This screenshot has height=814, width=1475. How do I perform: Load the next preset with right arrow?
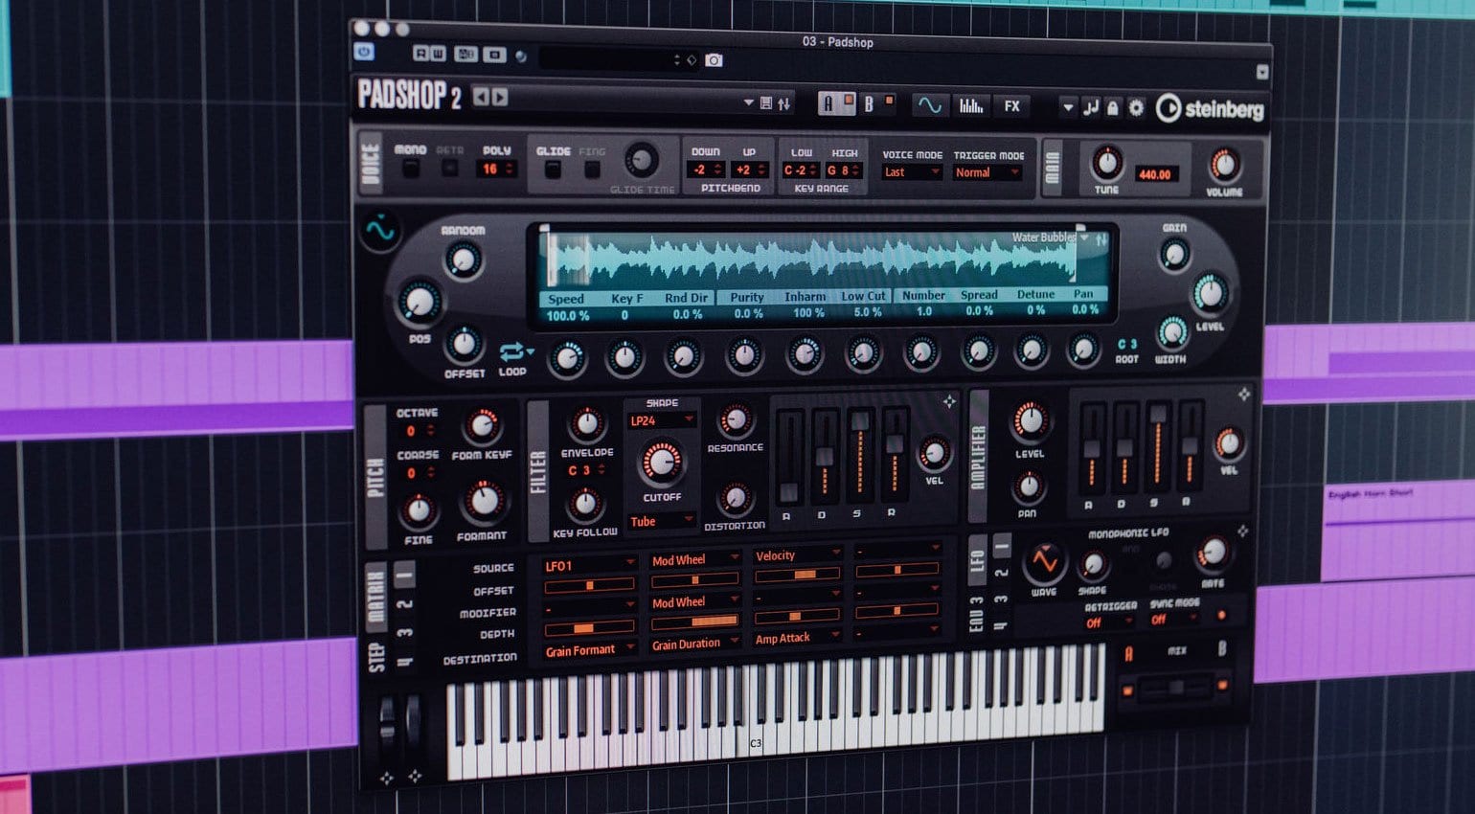coord(499,98)
